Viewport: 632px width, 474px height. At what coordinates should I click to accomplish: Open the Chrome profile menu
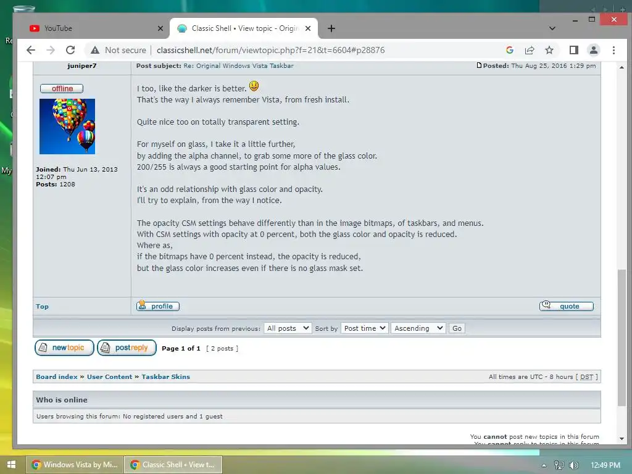[593, 50]
